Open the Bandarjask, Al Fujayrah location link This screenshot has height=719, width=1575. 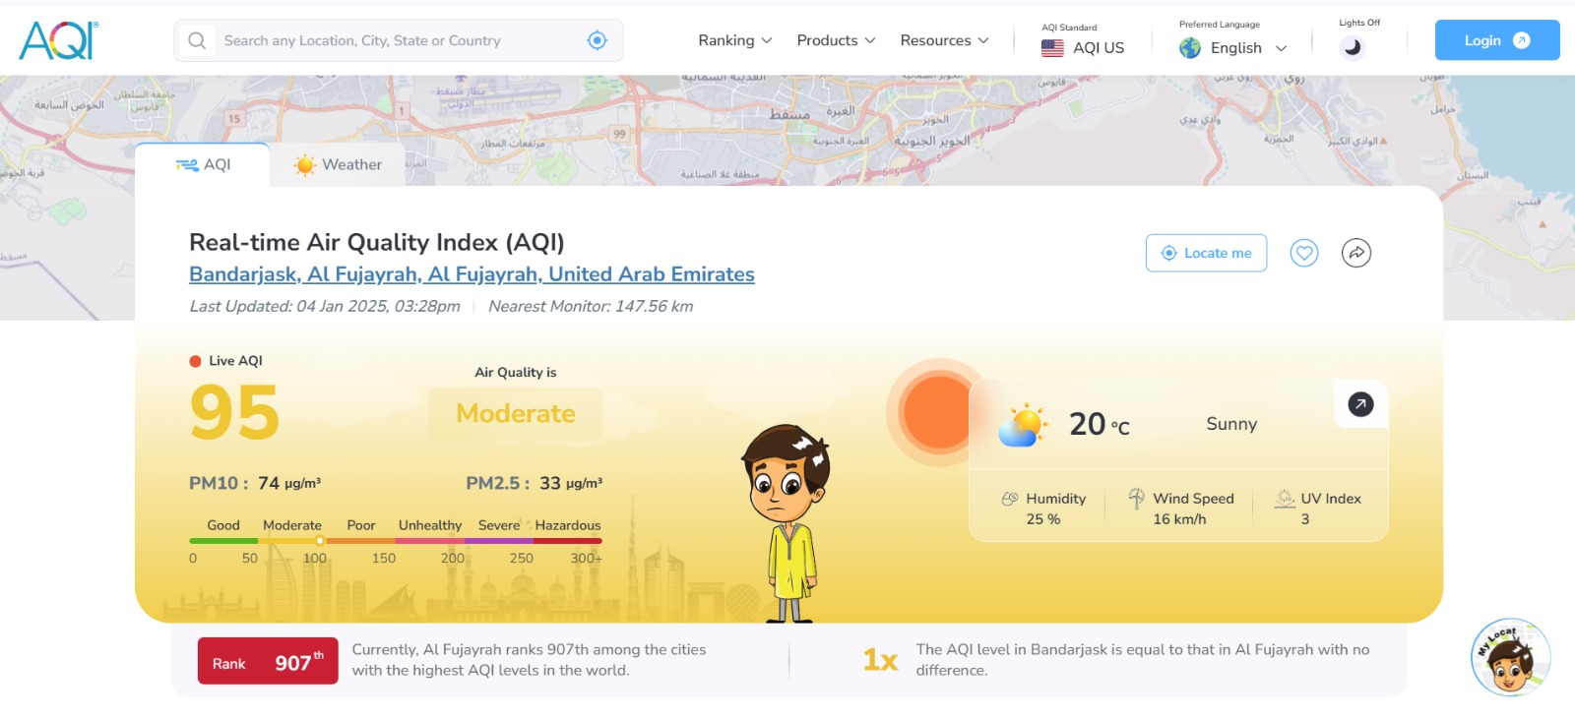point(472,274)
